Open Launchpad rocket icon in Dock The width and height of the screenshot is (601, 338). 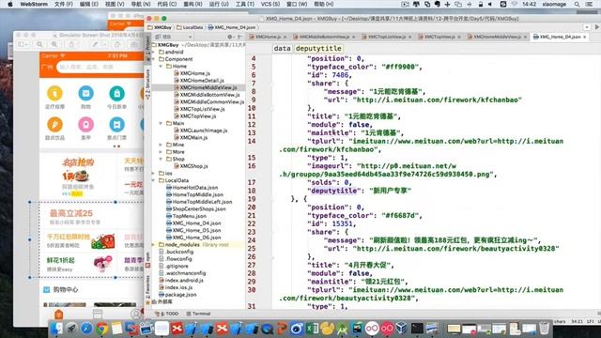(71, 329)
